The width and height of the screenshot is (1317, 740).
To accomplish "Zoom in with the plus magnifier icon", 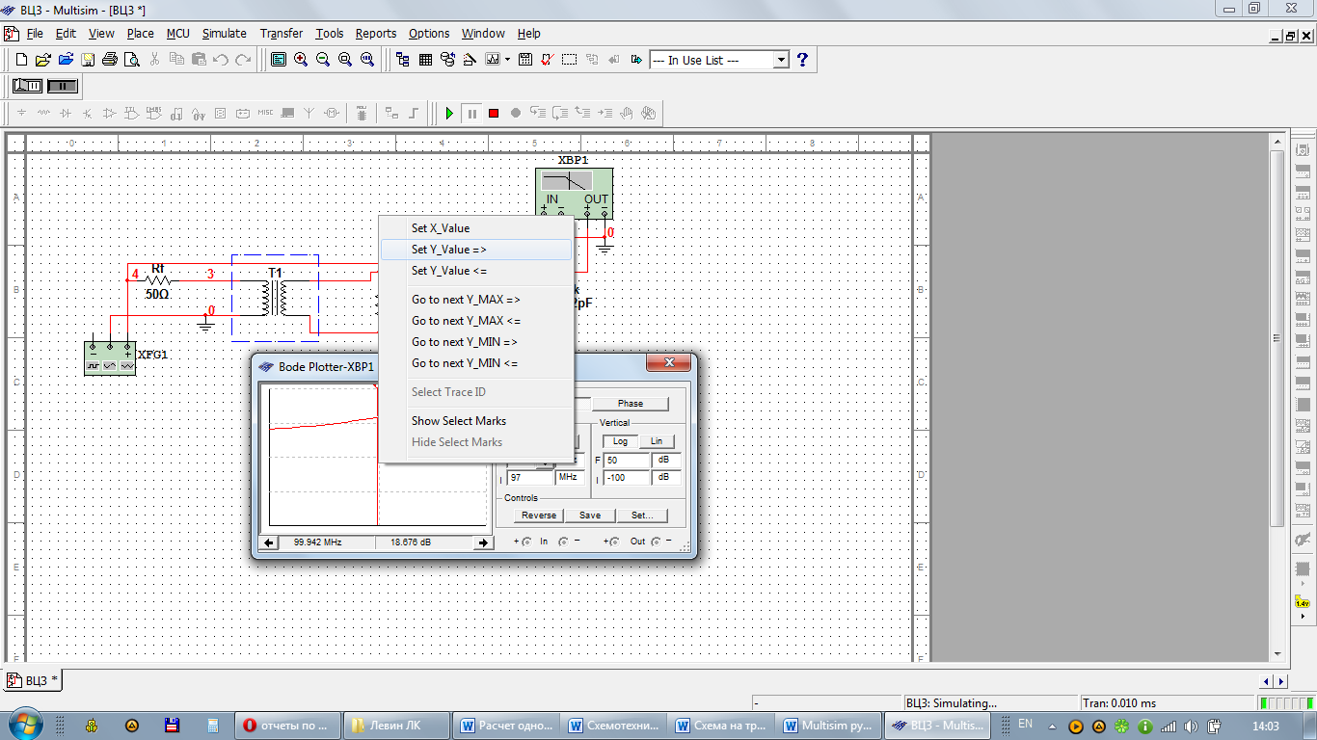I will coord(301,60).
